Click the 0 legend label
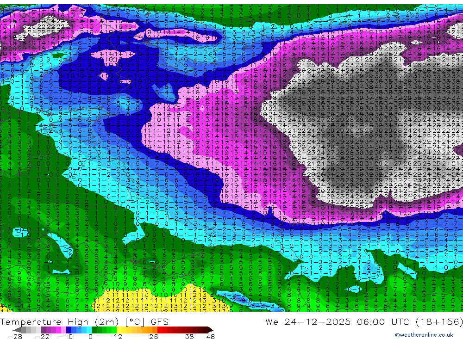This screenshot has height=339, width=463. [90, 336]
